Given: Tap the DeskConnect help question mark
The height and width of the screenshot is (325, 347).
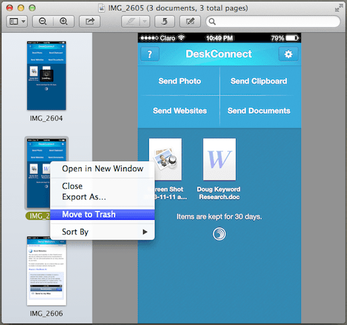Looking at the screenshot, I should (150, 54).
